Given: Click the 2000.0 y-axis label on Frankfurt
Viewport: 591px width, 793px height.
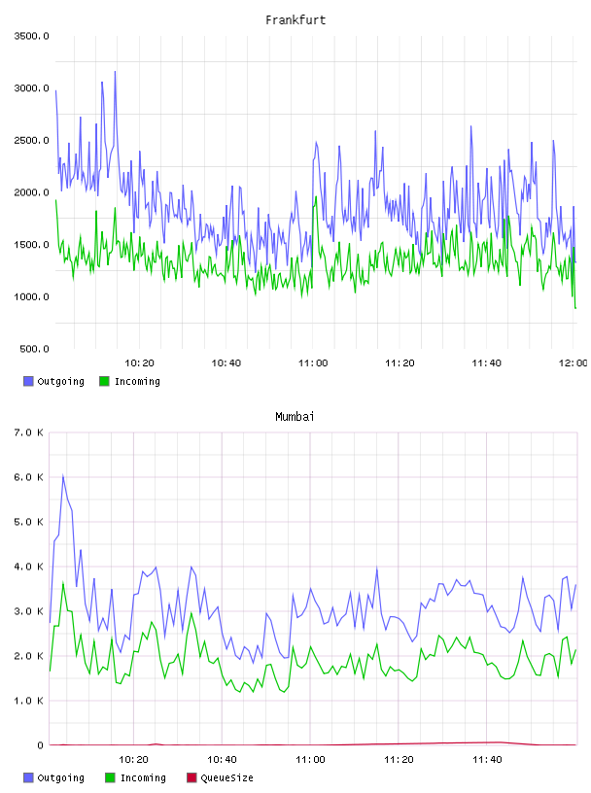Looking at the screenshot, I should tap(31, 192).
